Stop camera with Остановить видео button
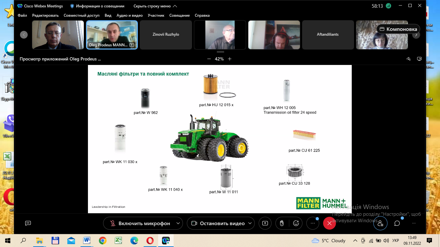The width and height of the screenshot is (440, 247). pyautogui.click(x=218, y=223)
